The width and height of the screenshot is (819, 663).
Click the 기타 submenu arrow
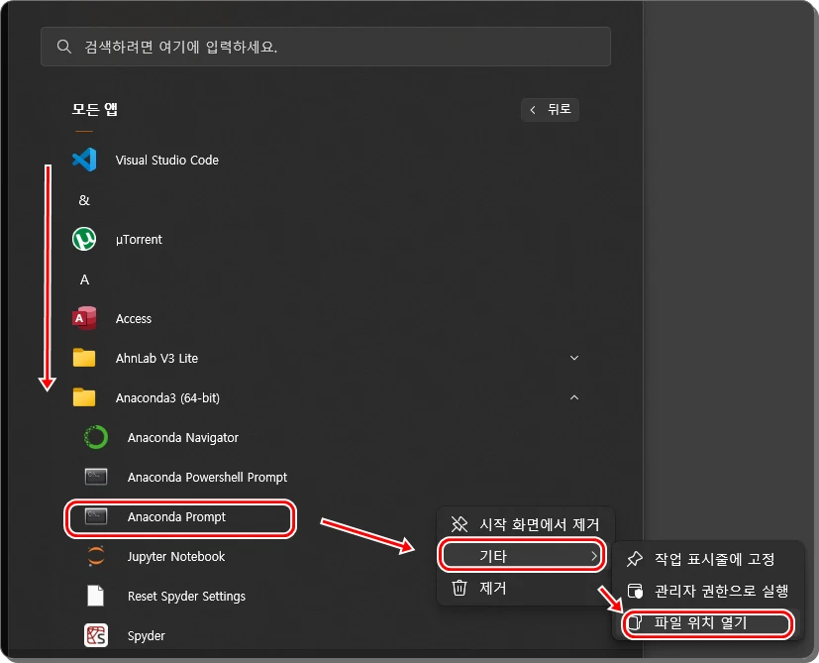(x=594, y=556)
